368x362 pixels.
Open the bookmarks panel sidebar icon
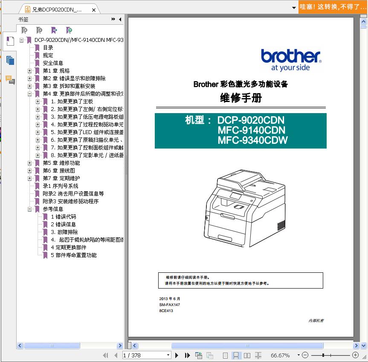coord(10,41)
